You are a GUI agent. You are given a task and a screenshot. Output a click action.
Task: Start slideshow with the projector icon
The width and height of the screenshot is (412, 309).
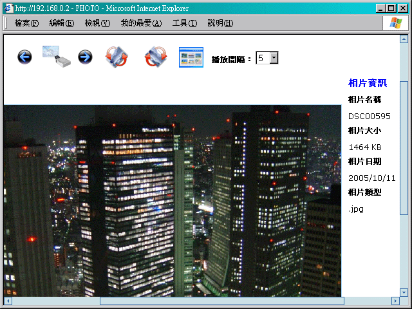pyautogui.click(x=57, y=56)
